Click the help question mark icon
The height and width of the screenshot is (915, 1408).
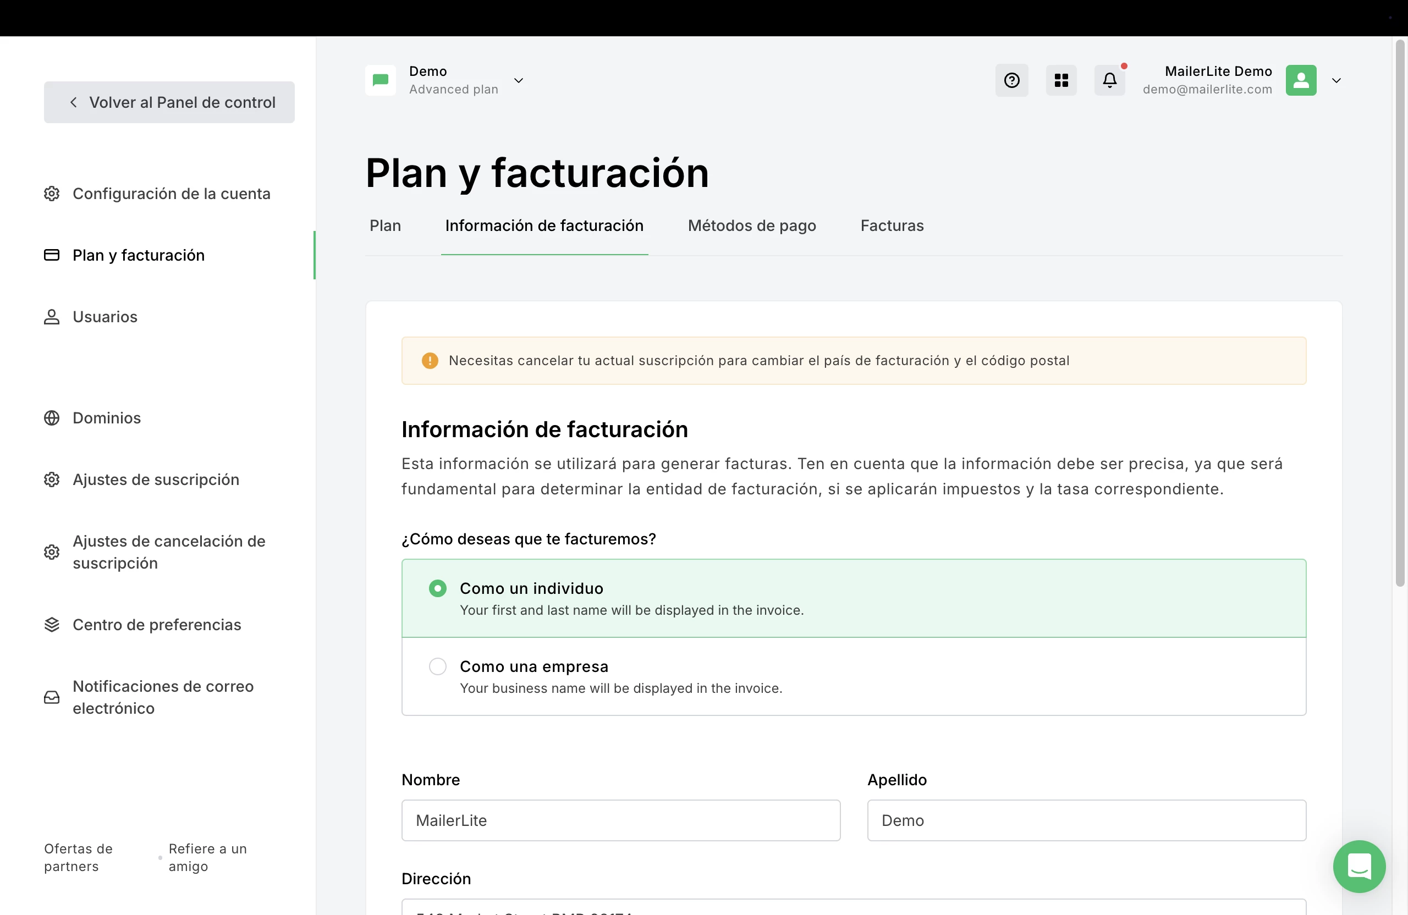coord(1011,80)
